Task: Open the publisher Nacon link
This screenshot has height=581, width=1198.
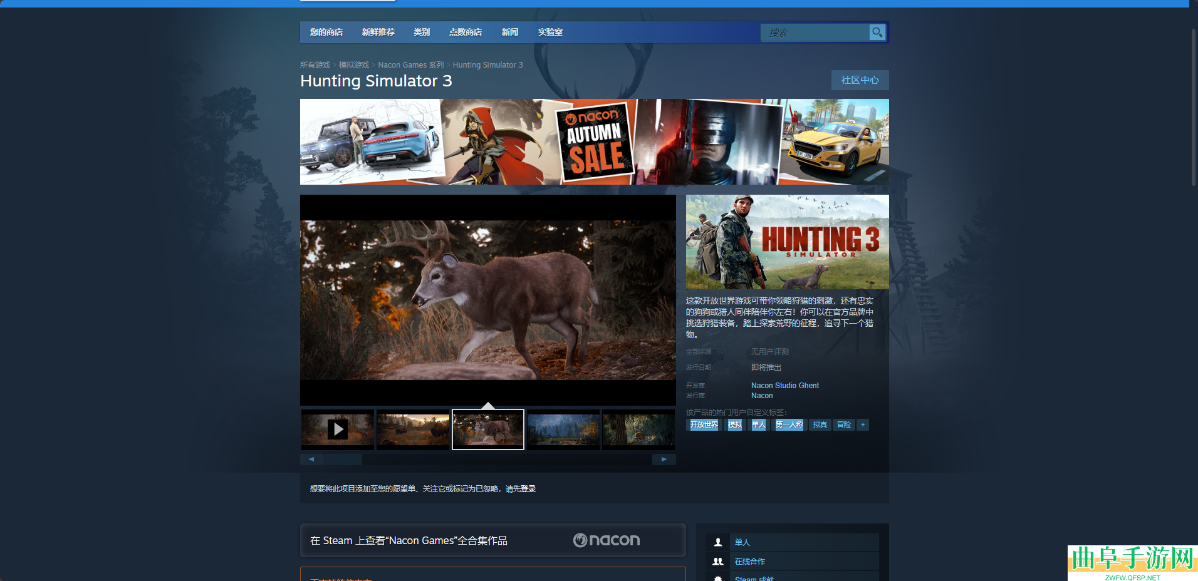Action: click(762, 396)
